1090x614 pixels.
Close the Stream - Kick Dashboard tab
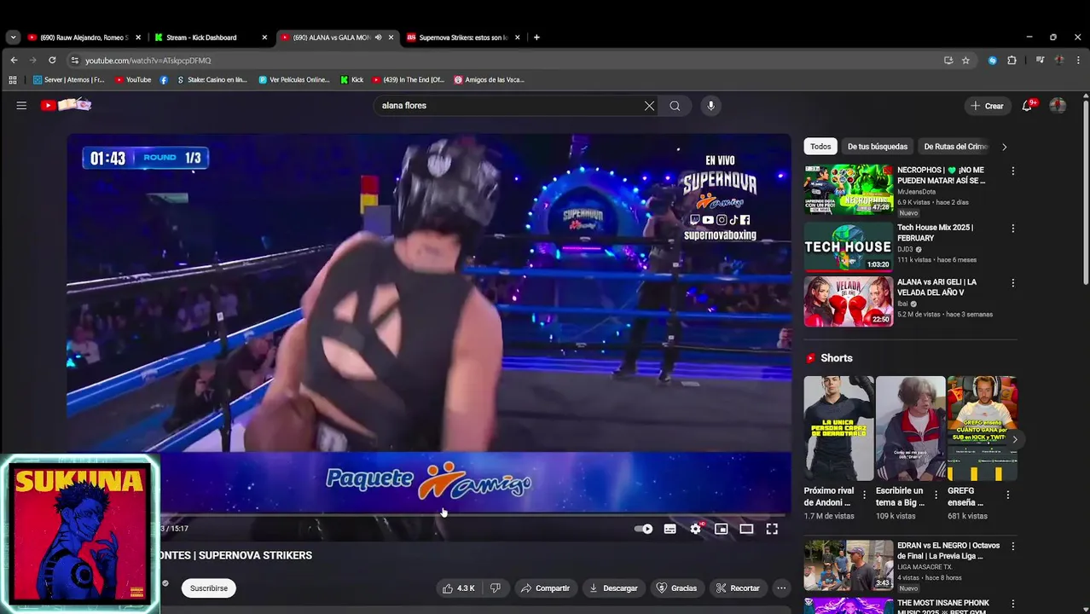264,38
